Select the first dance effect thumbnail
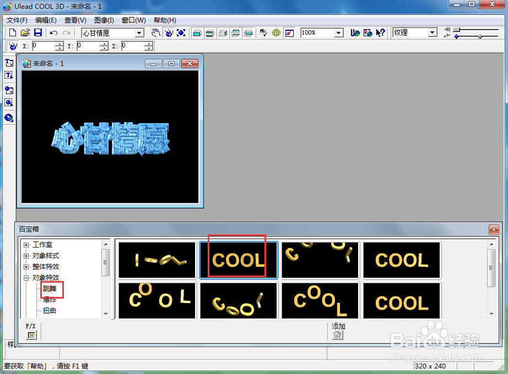This screenshot has width=508, height=374. click(x=157, y=260)
